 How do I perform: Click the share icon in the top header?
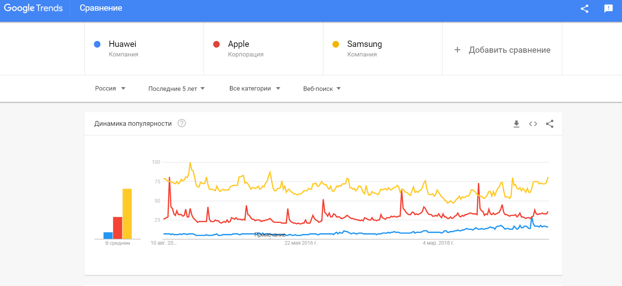[x=584, y=9]
